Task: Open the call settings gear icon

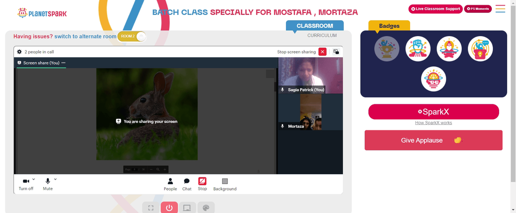Action: [x=20, y=52]
